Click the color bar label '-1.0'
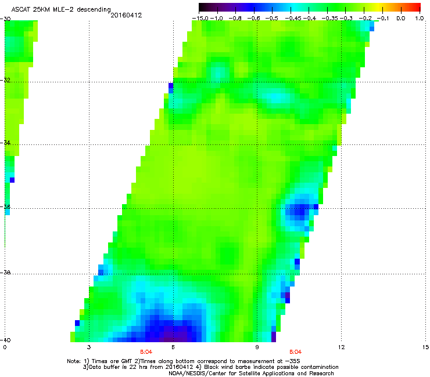This screenshot has height=377, width=430. tap(217, 19)
